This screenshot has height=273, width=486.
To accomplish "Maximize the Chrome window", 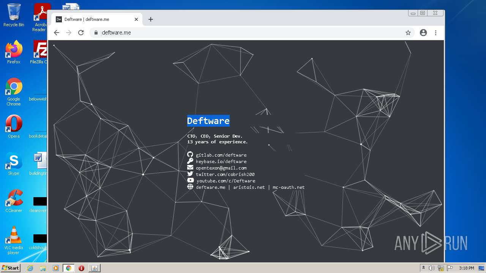I will click(423, 13).
